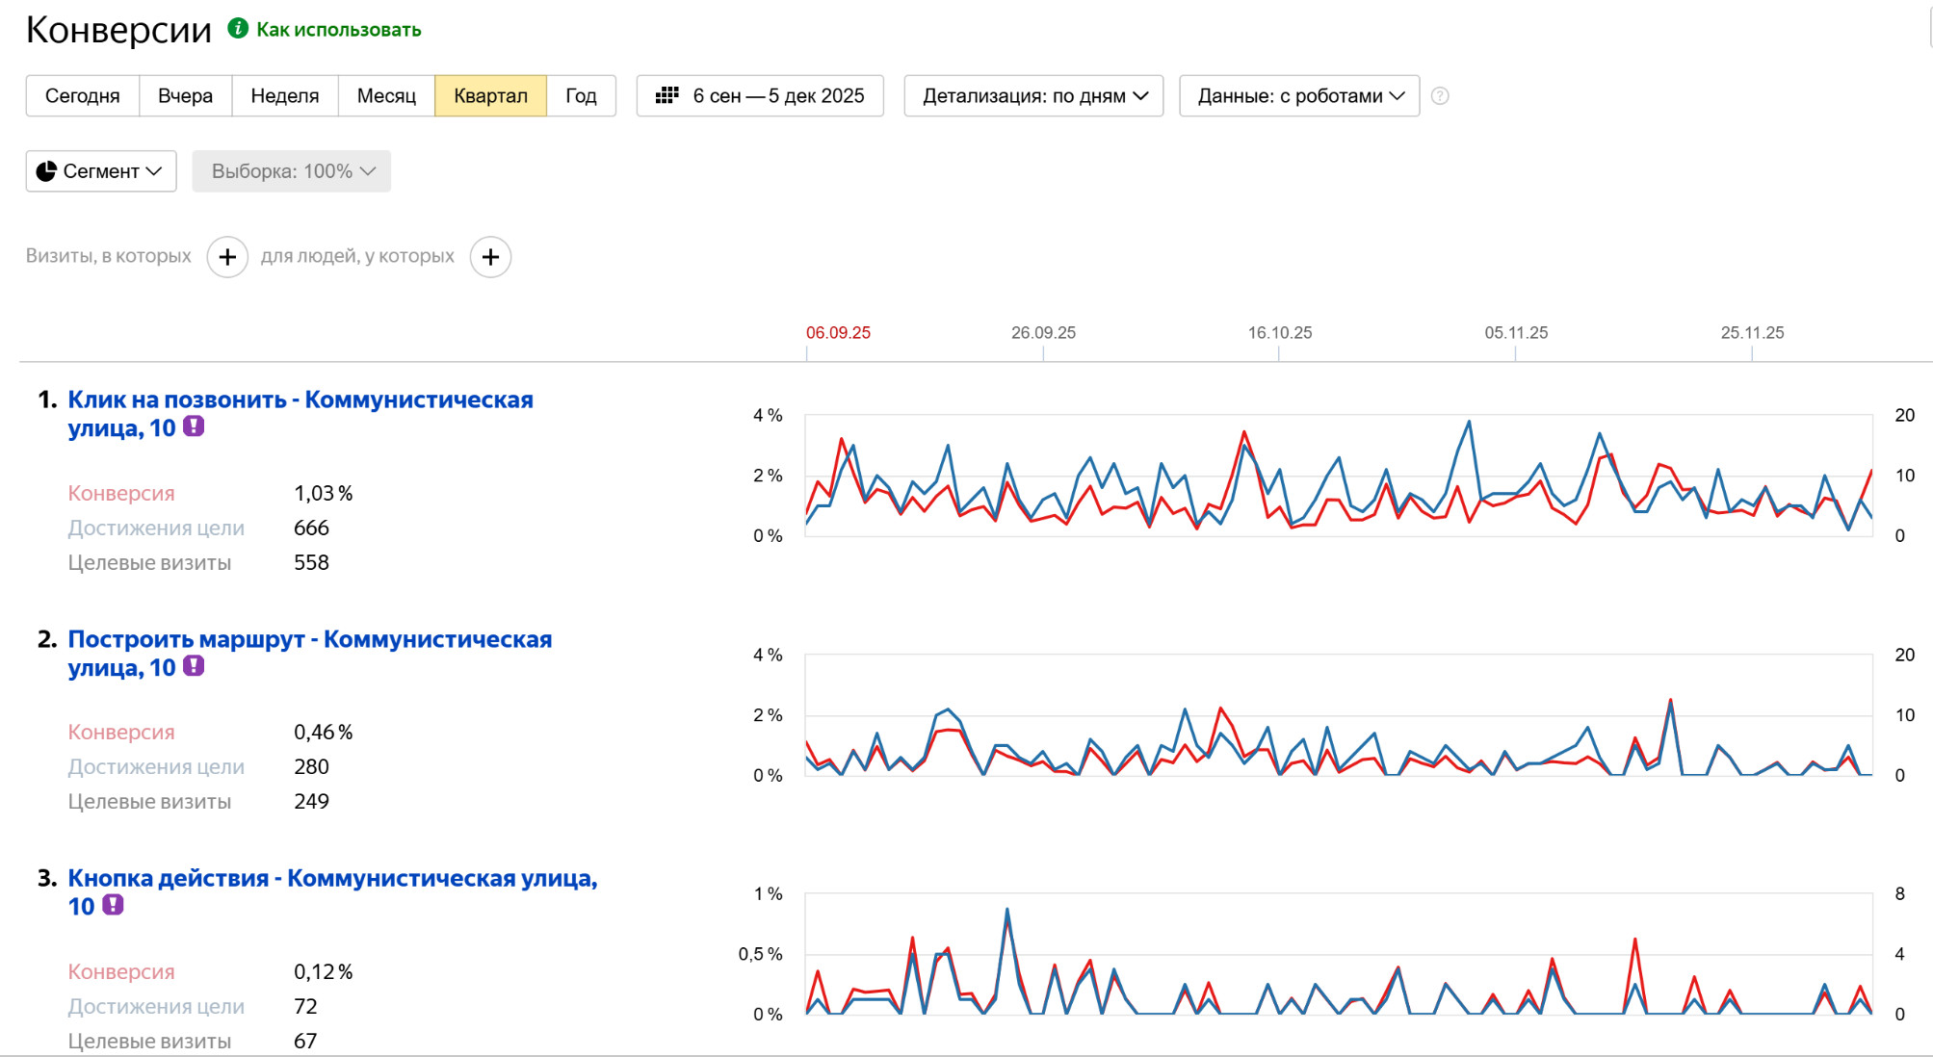Select the Сегодня period tab

(83, 95)
